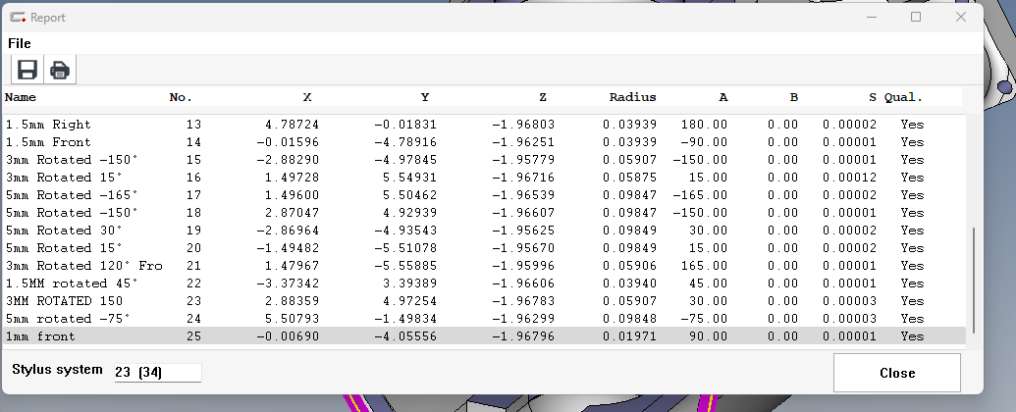Click the Save report icon

pyautogui.click(x=27, y=70)
